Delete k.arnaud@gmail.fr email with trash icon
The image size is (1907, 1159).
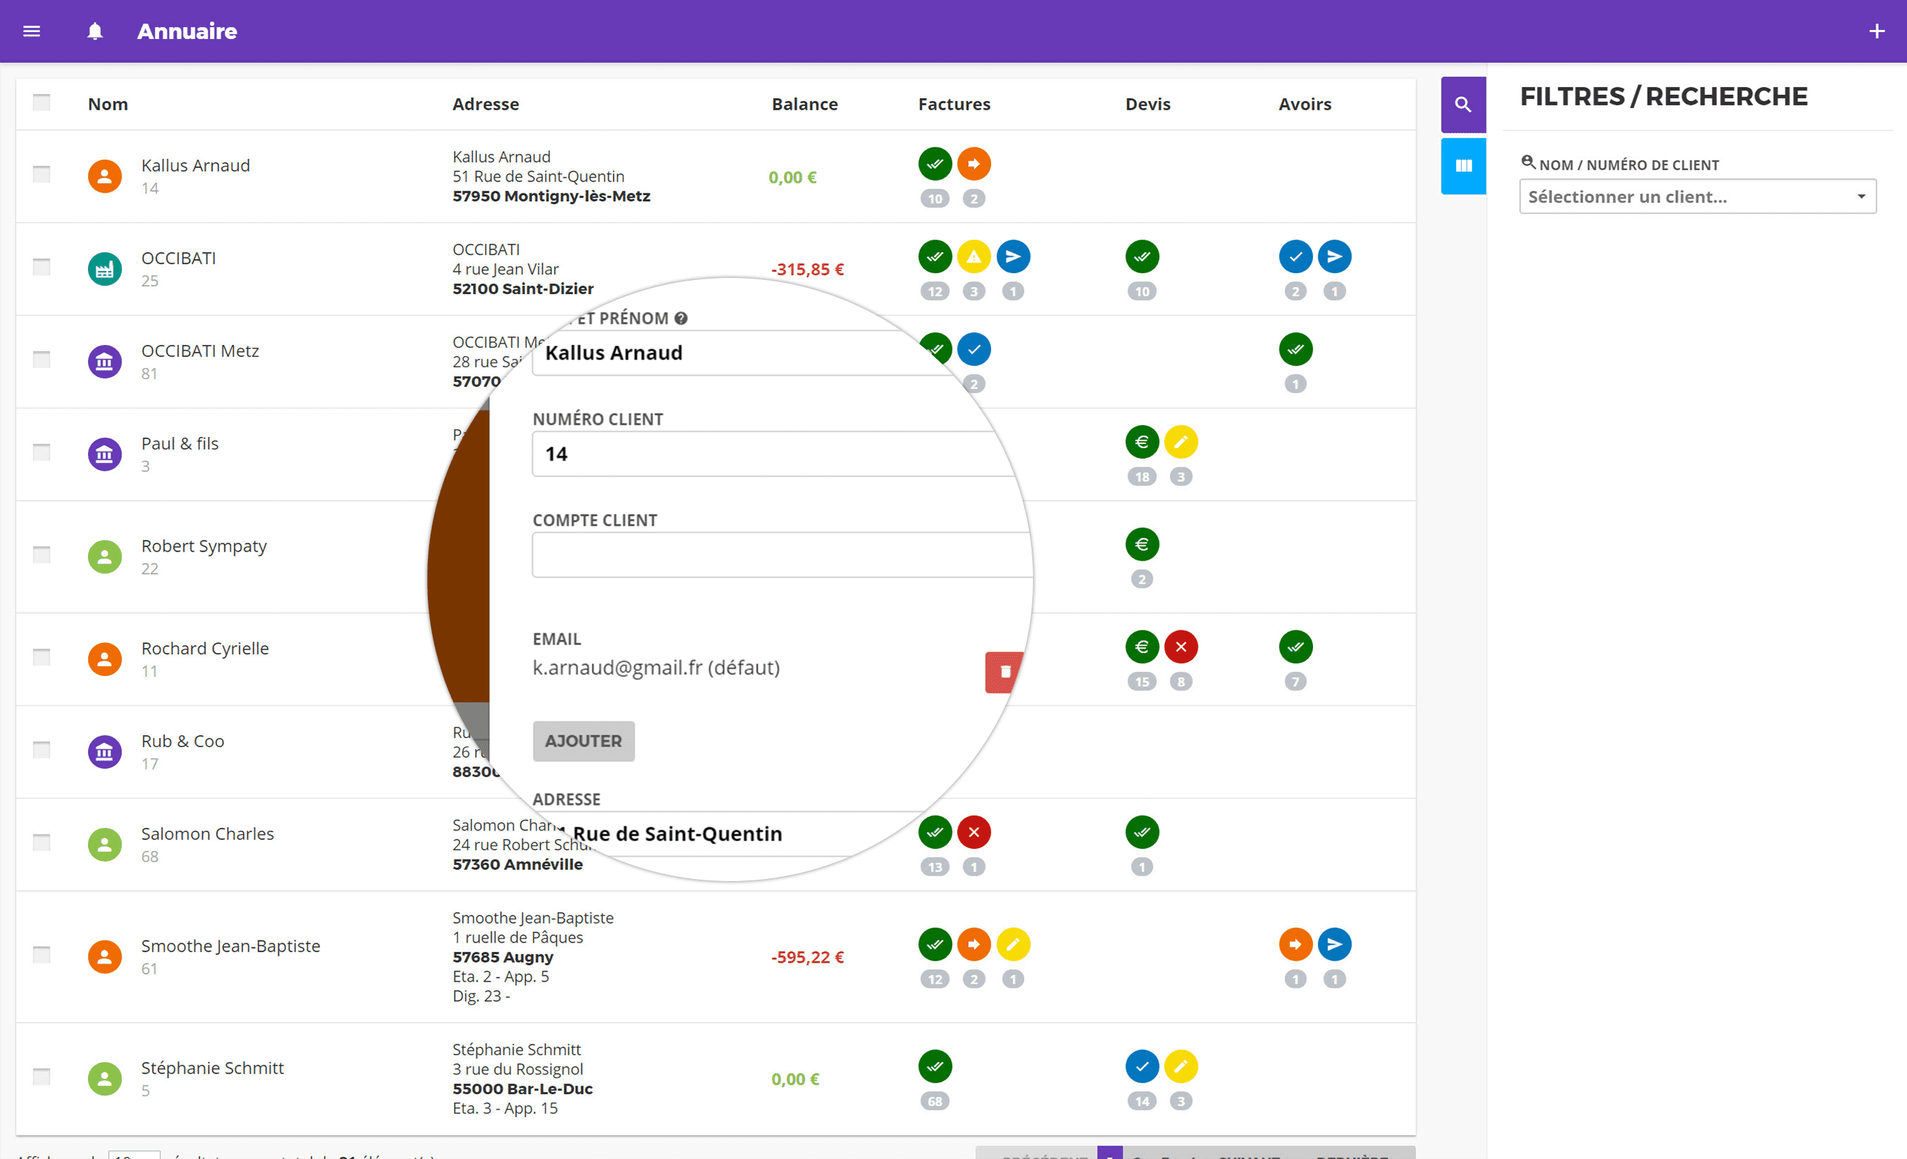pyautogui.click(x=1004, y=672)
